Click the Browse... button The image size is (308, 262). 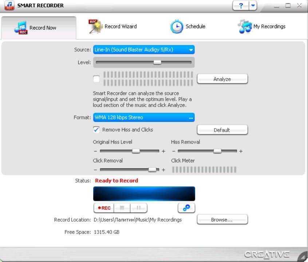coord(222,219)
